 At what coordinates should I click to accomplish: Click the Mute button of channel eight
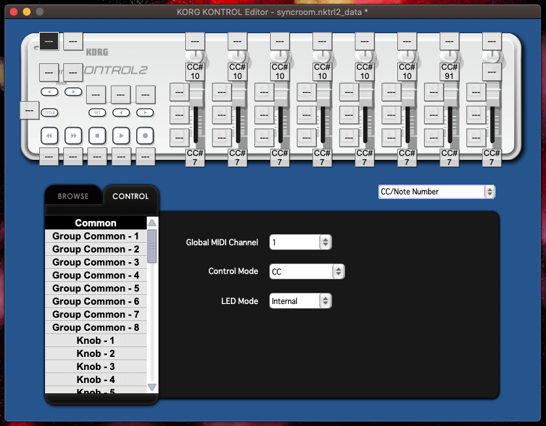(476, 115)
